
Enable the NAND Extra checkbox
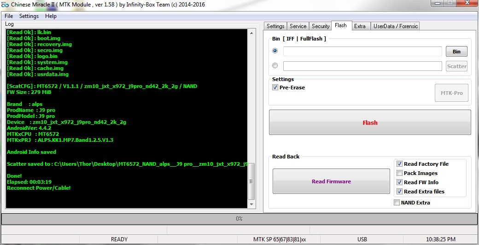tap(397, 202)
